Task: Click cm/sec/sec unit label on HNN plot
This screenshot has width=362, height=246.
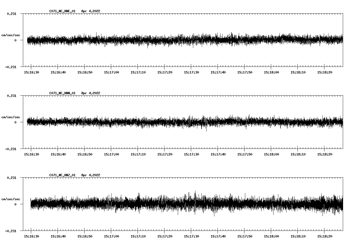Action: [11, 117]
